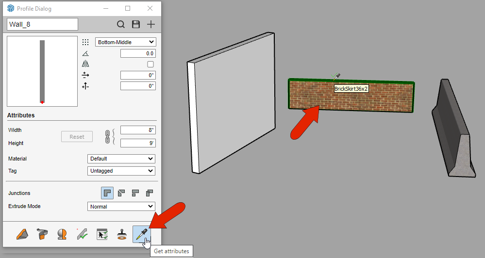Click the Wall_8 profile name field

point(42,24)
